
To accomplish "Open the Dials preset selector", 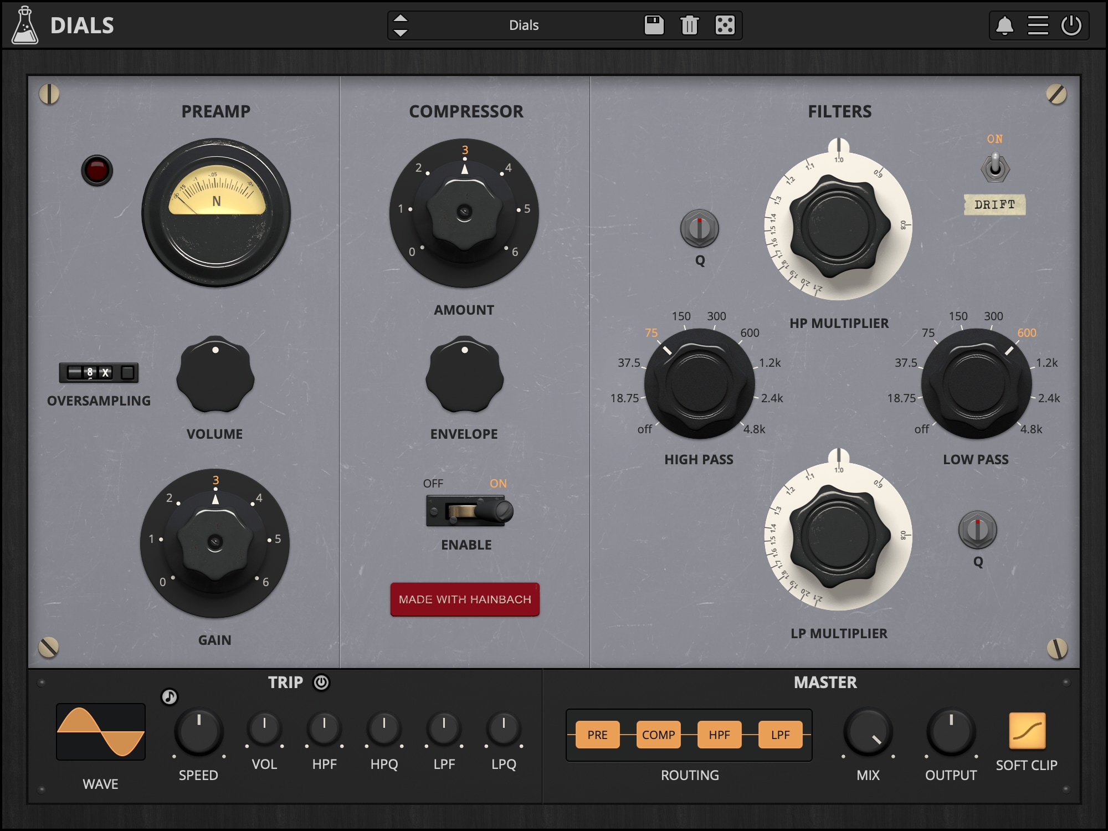I will pyautogui.click(x=523, y=25).
